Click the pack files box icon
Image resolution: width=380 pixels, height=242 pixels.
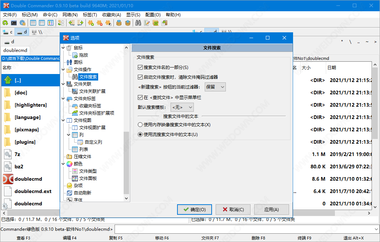119,23
